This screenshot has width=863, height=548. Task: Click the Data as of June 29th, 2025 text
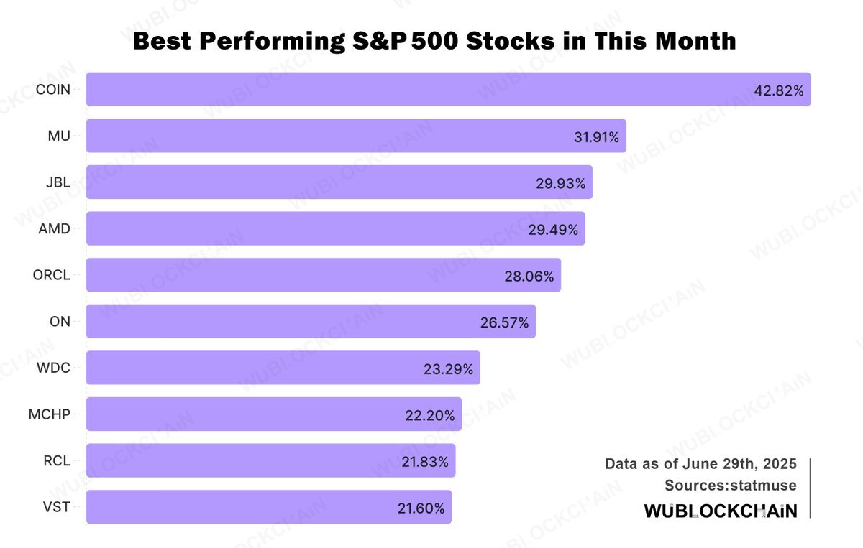point(700,464)
